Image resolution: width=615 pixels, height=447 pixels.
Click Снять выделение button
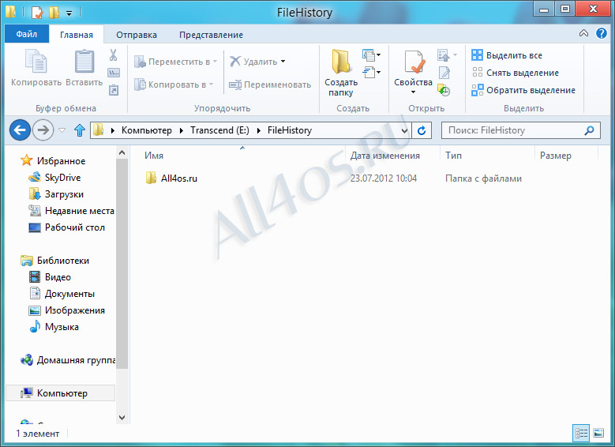(515, 73)
